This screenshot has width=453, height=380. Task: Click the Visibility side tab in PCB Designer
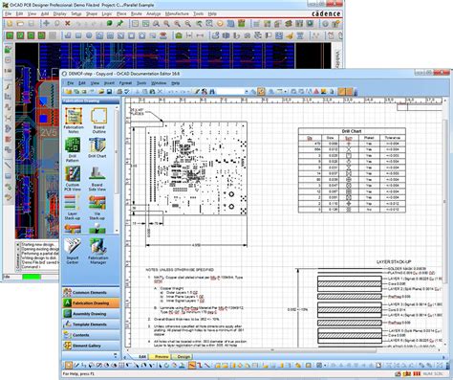338,59
